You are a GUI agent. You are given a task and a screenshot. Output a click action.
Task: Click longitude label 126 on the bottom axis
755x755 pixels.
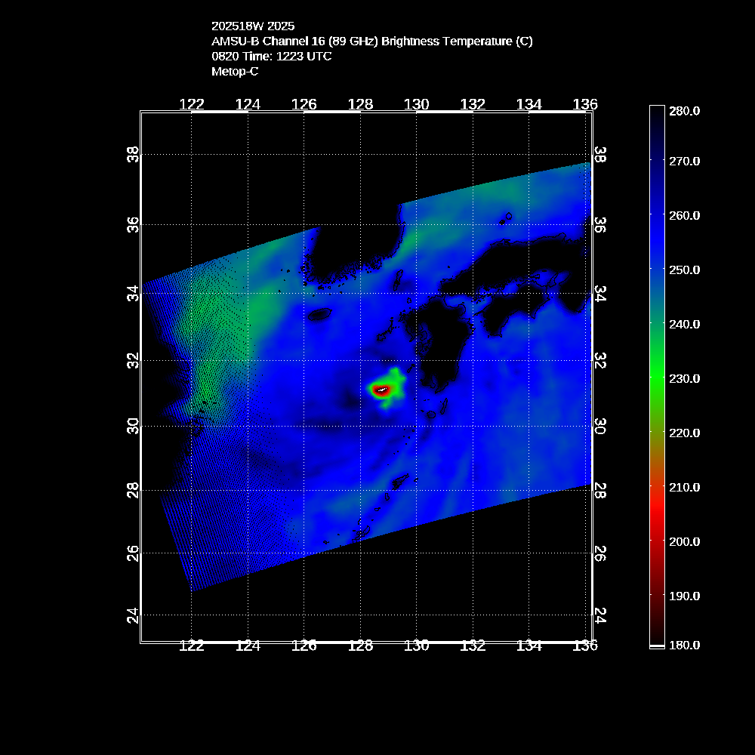[x=304, y=646]
